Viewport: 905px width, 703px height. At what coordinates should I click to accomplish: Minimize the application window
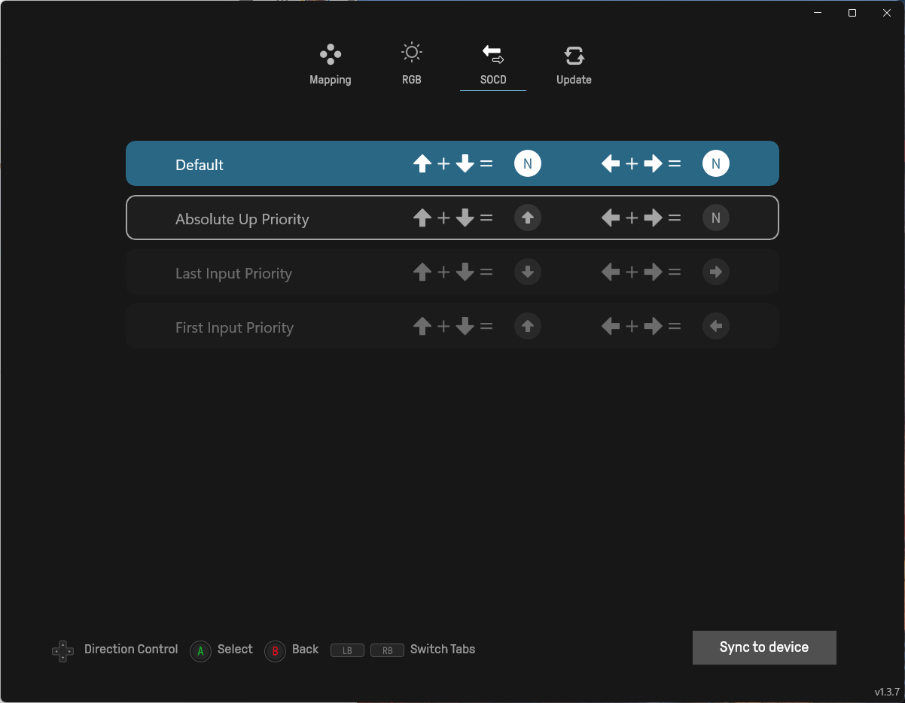[x=818, y=13]
